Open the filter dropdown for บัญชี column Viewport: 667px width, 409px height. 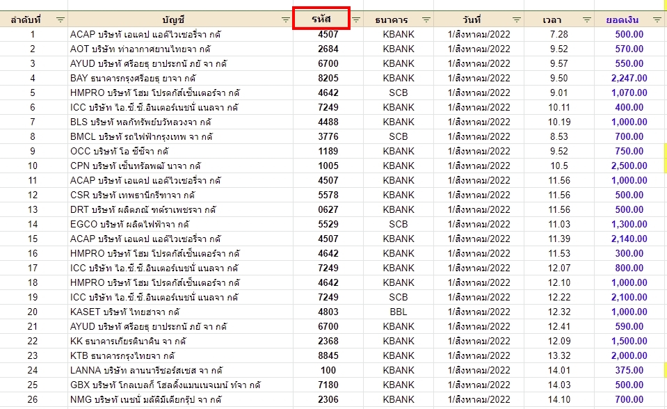285,19
